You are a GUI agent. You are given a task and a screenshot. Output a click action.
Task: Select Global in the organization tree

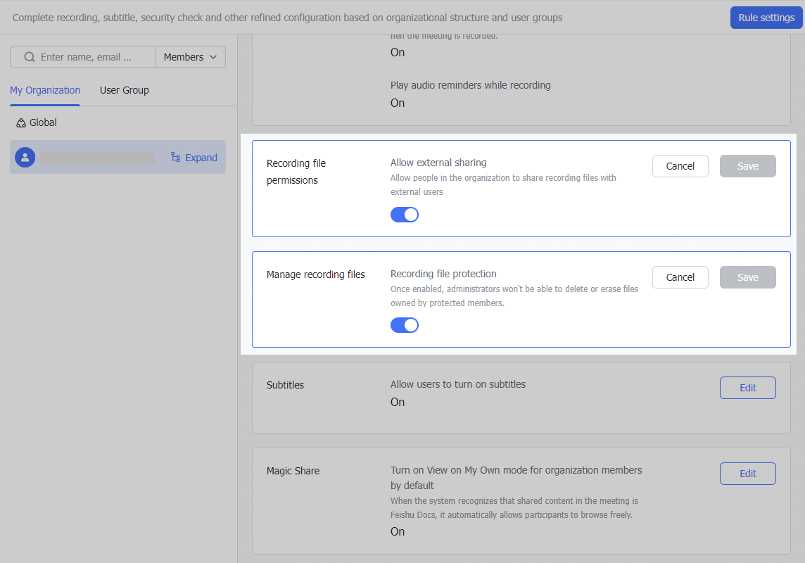(36, 122)
